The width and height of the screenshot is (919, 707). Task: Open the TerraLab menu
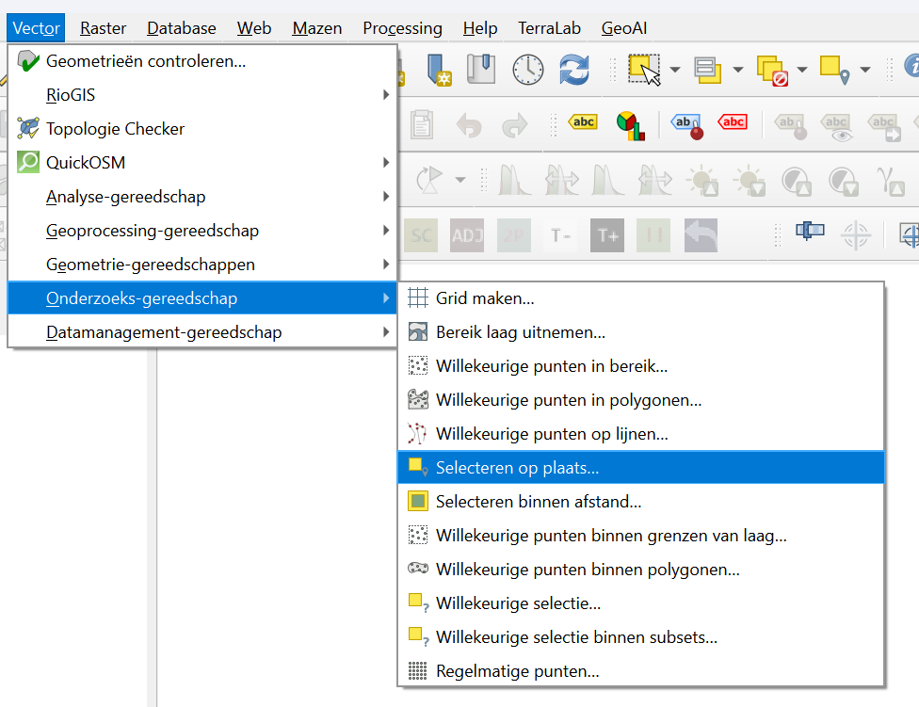[x=549, y=28]
